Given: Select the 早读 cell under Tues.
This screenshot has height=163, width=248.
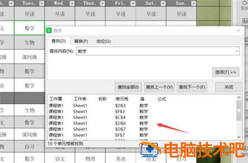Looking at the screenshot, I should (29, 14).
